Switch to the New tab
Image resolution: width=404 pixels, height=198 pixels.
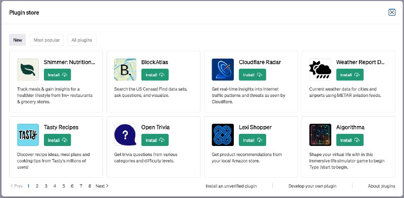point(18,40)
